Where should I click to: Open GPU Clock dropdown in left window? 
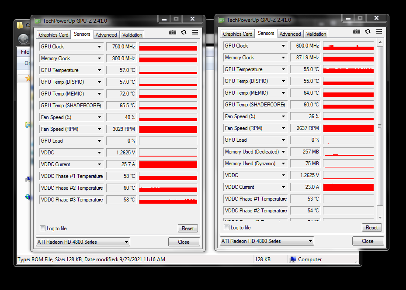click(x=99, y=47)
